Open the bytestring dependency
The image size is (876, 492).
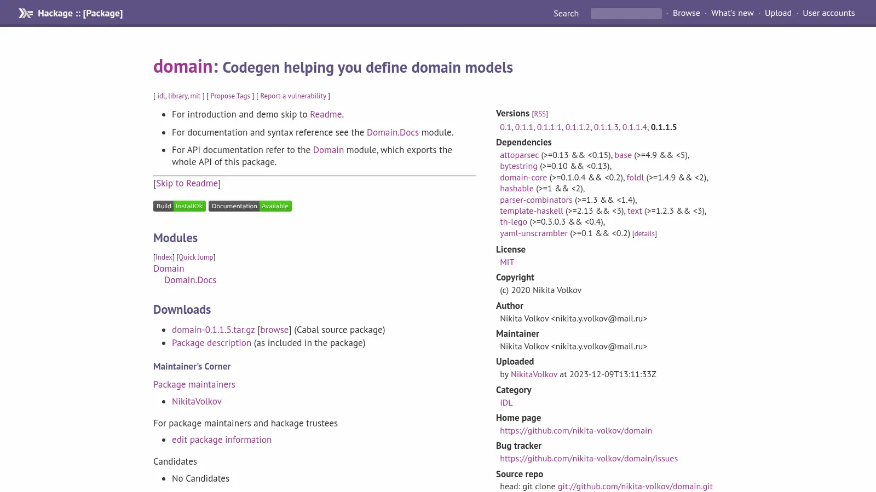[x=518, y=166]
